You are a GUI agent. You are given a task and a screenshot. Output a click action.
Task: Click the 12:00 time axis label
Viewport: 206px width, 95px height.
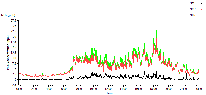pyautogui.click(x=108, y=89)
